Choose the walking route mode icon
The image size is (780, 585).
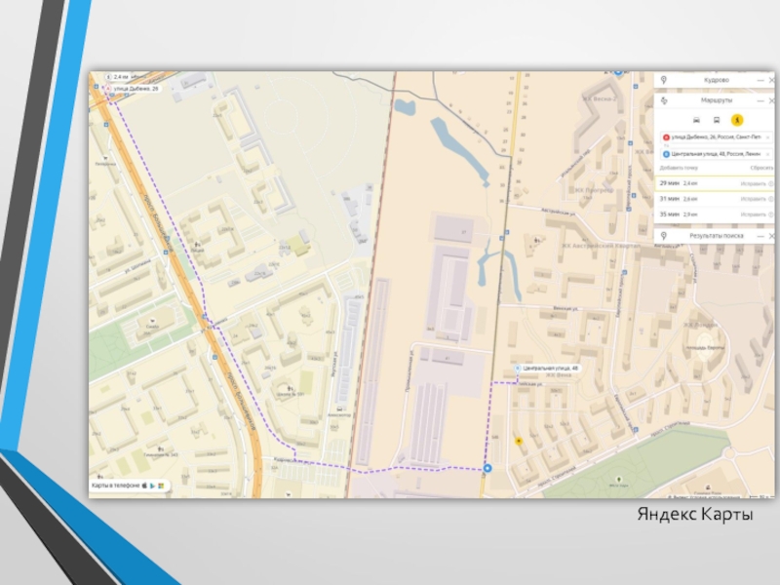tap(738, 119)
